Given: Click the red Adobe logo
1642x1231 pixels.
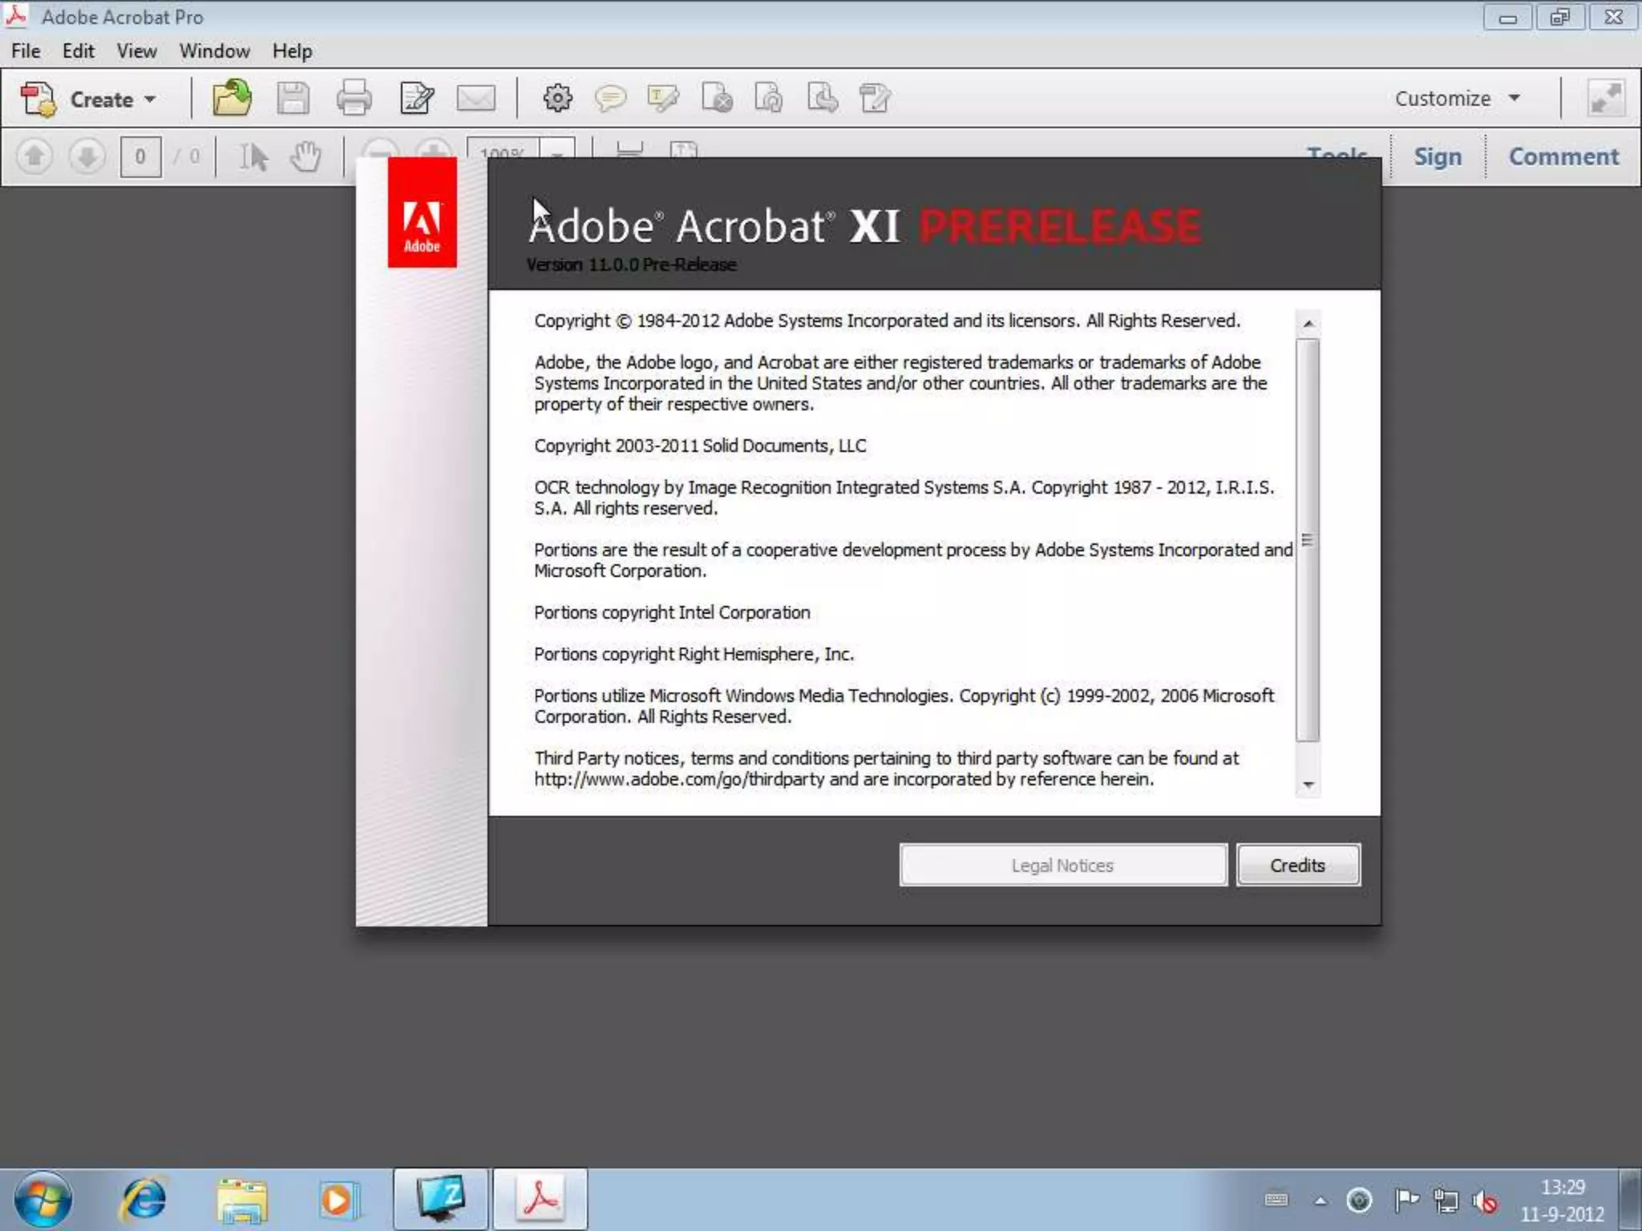Looking at the screenshot, I should [423, 212].
